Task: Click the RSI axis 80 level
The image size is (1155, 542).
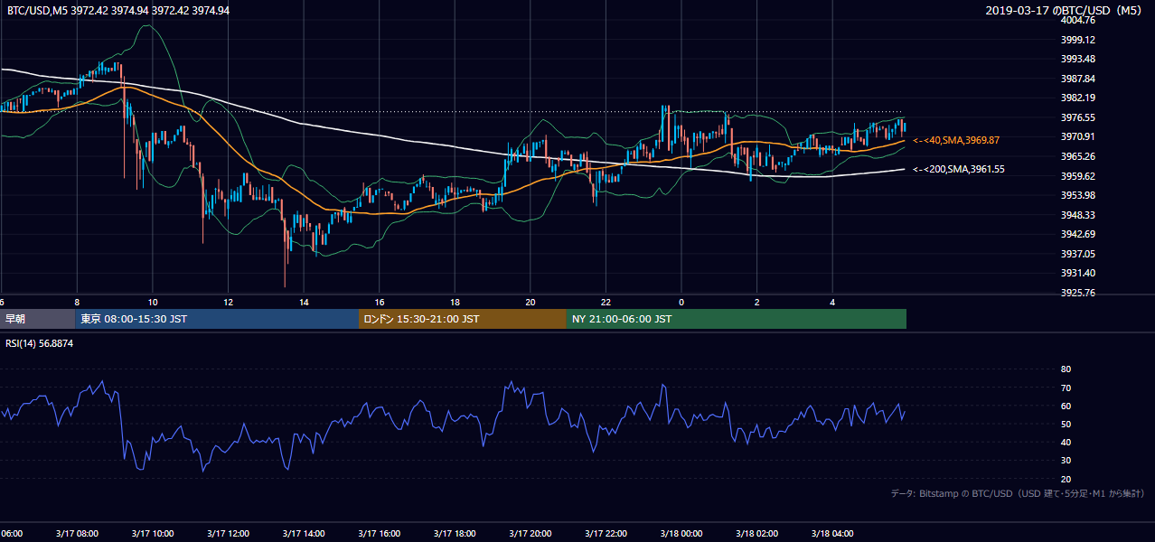Action: [x=1066, y=369]
